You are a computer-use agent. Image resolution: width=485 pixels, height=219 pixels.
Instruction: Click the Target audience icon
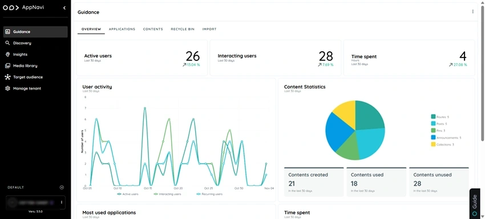coord(8,77)
